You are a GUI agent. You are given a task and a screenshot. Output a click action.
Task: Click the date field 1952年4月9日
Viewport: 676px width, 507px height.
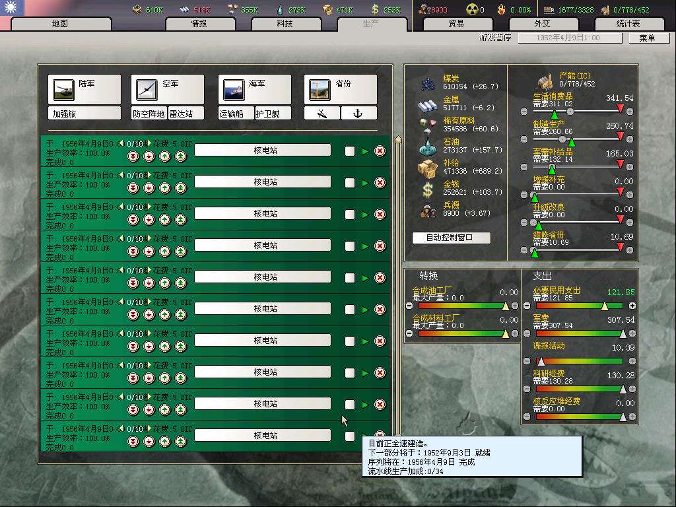pyautogui.click(x=570, y=38)
